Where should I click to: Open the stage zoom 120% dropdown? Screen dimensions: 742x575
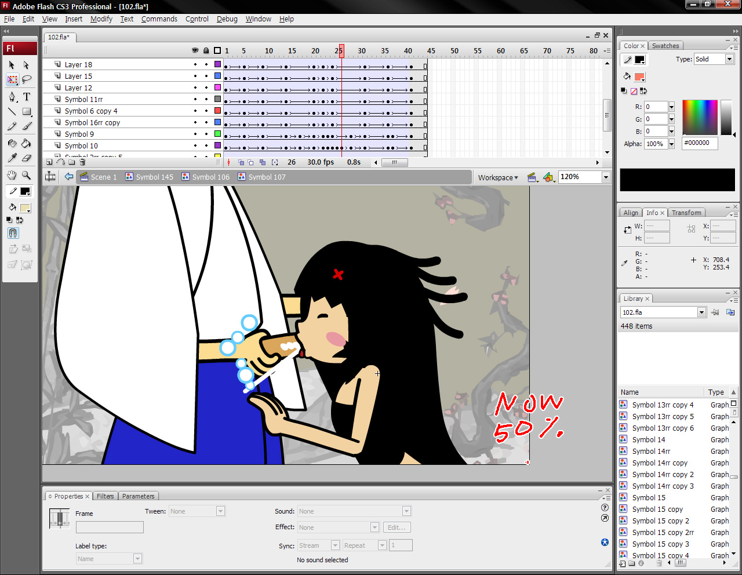click(x=606, y=177)
